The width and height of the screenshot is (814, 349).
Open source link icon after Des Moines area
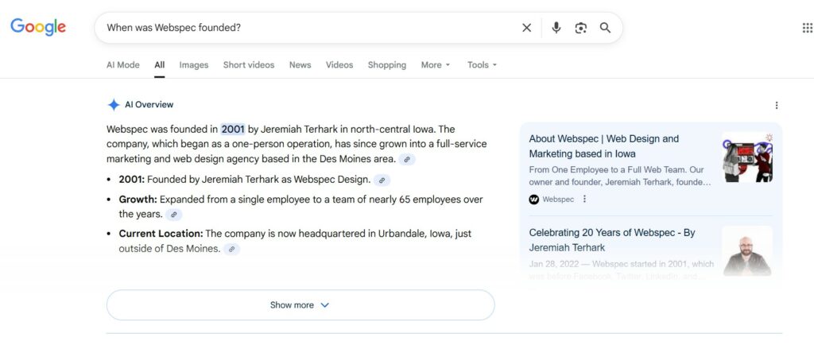click(408, 160)
